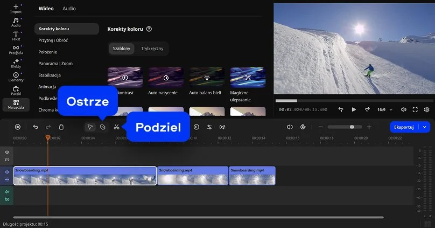The image size is (435, 228).
Task: Delete selected clip with the trash icon
Action: tap(61, 127)
